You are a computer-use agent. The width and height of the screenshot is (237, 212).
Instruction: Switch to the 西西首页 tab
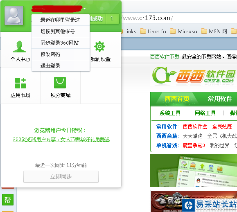coord(177,99)
